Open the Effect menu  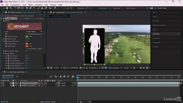[x=30, y=5]
